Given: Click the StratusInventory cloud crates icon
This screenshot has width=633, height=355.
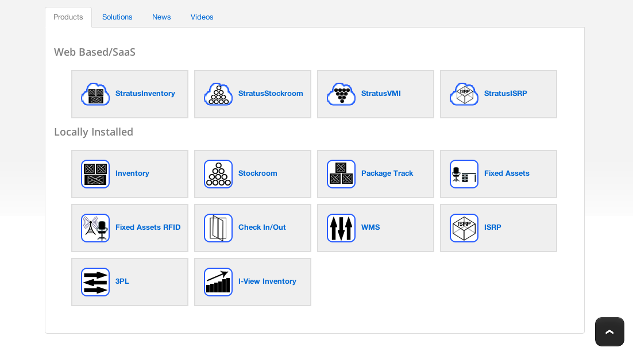Looking at the screenshot, I should pyautogui.click(x=95, y=94).
